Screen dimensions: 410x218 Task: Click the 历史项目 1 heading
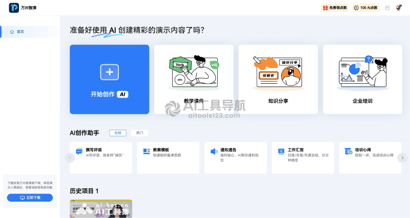[84, 191]
